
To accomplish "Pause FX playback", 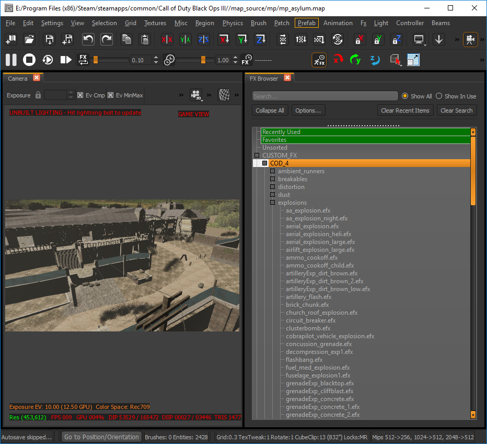I will (x=11, y=60).
